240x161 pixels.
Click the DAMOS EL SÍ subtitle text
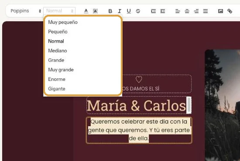pyautogui.click(x=141, y=89)
